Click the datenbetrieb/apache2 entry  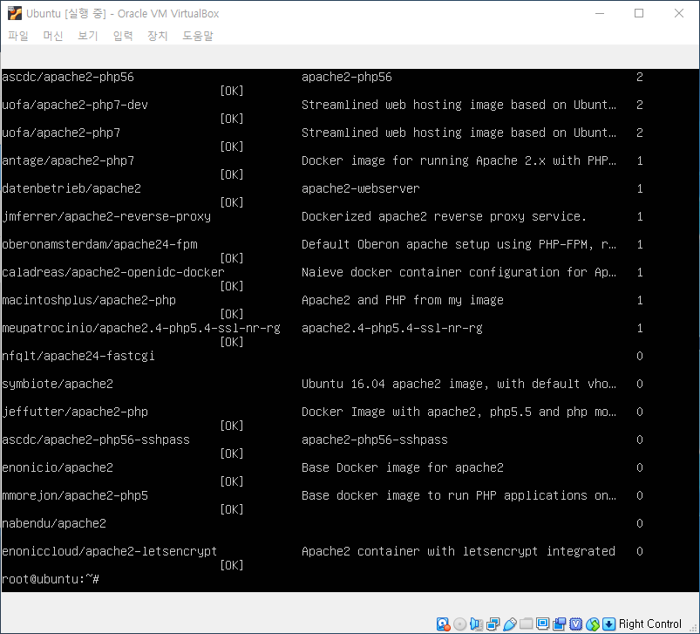click(71, 188)
